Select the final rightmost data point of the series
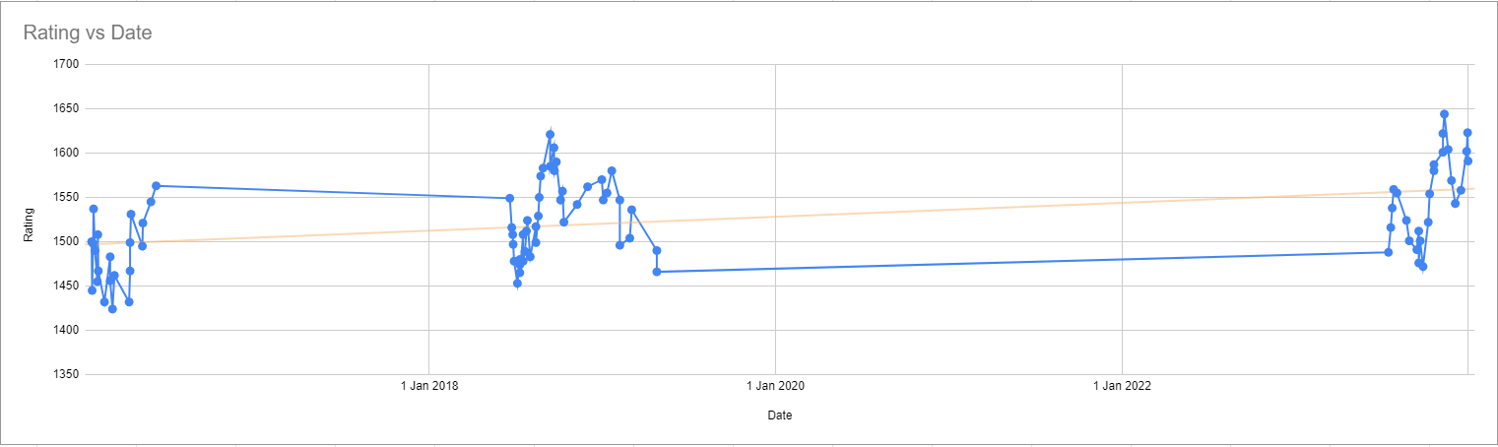This screenshot has width=1498, height=447. pos(1467,160)
